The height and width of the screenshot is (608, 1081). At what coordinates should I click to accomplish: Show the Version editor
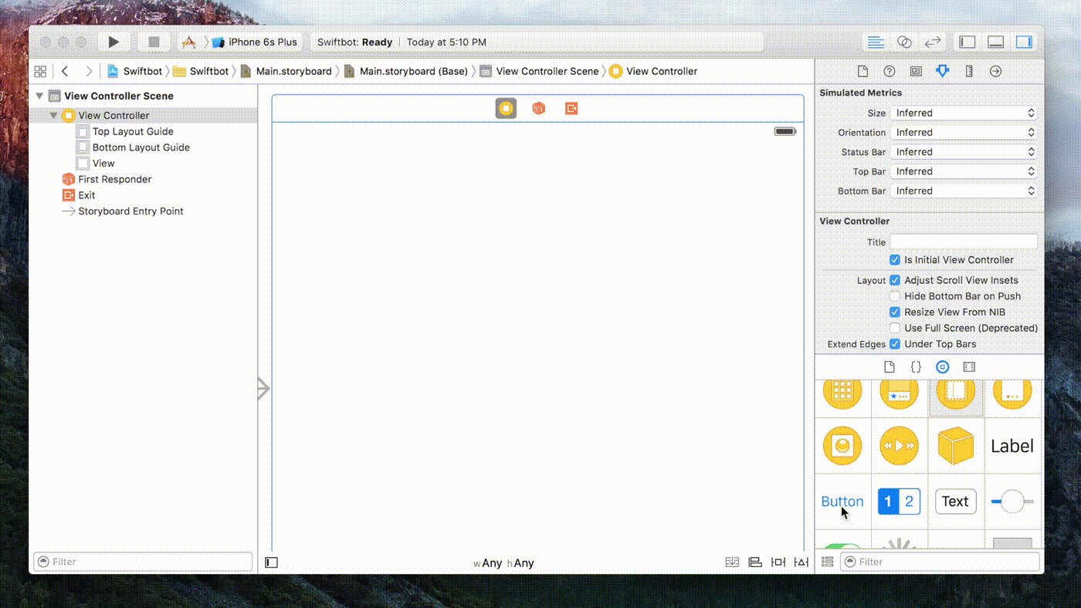pos(933,42)
